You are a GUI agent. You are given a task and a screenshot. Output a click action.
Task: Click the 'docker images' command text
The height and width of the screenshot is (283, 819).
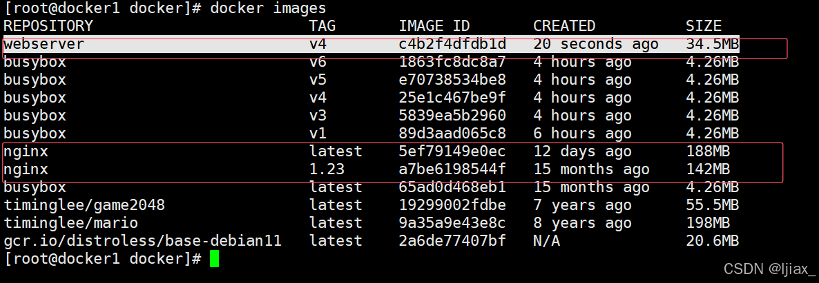(x=268, y=8)
